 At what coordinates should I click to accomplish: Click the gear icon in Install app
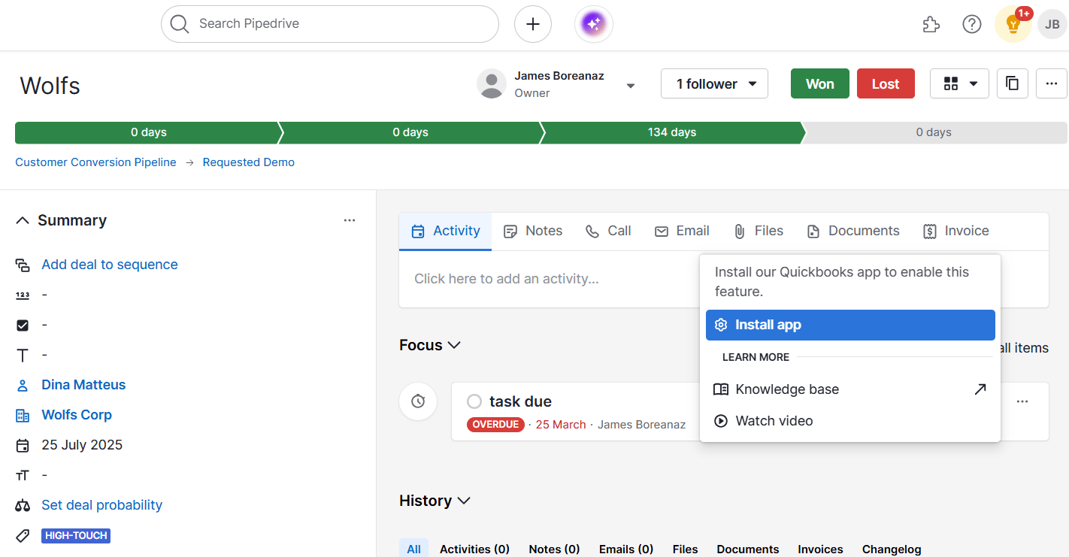coord(721,325)
